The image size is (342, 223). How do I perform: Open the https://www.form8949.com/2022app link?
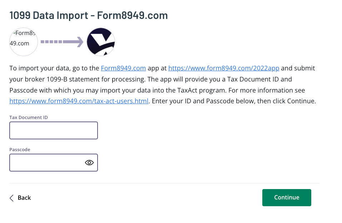tap(224, 68)
